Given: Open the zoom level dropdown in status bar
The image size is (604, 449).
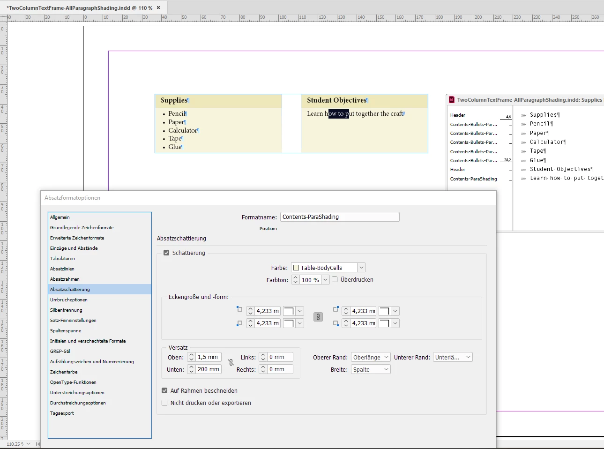Looking at the screenshot, I should click(x=29, y=444).
